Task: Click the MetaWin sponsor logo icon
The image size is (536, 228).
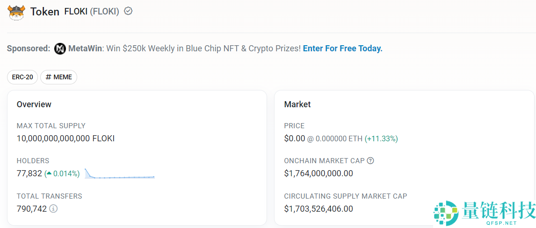Action: click(x=60, y=48)
